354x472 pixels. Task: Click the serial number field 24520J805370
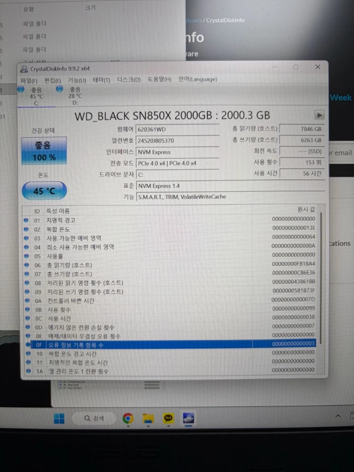[177, 141]
